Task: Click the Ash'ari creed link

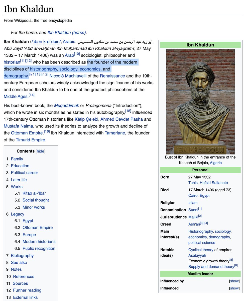Action: pyautogui.click(x=194, y=224)
